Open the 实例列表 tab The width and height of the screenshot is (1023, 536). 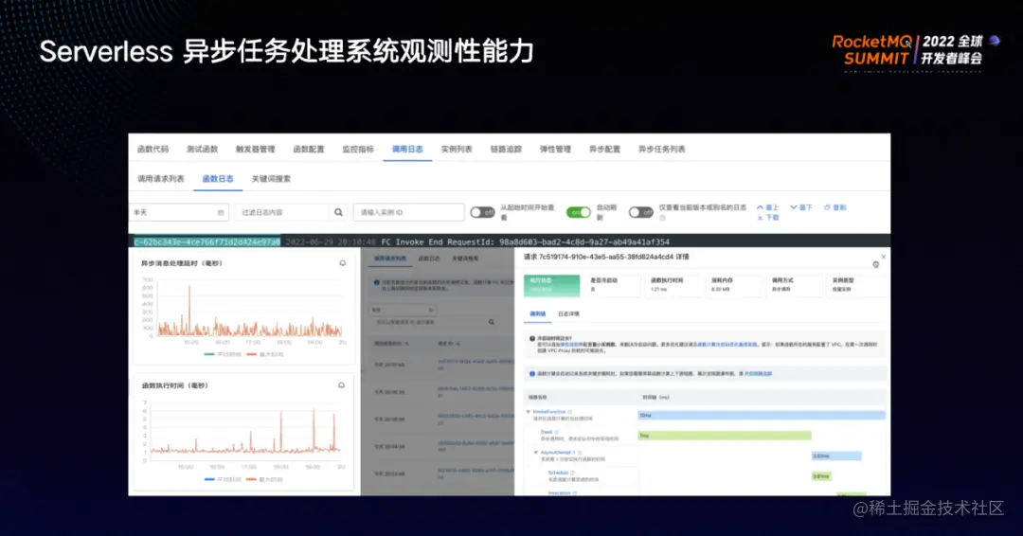(457, 150)
